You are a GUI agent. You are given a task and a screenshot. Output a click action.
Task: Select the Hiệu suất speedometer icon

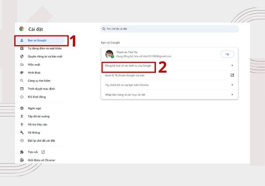tap(22, 65)
